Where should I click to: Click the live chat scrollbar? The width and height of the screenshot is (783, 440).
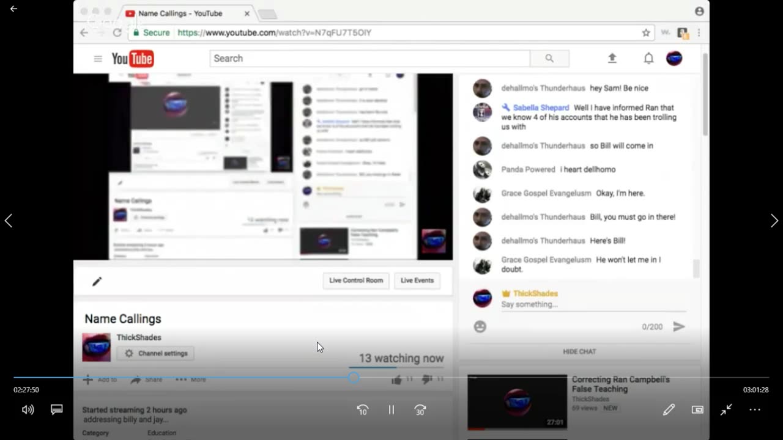coord(696,268)
